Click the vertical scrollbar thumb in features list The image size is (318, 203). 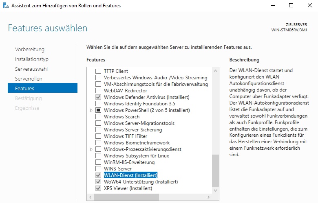215,170
